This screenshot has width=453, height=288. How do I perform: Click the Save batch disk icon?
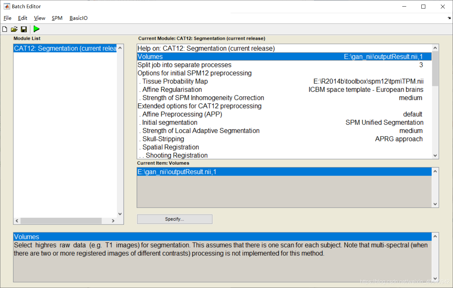tap(24, 29)
